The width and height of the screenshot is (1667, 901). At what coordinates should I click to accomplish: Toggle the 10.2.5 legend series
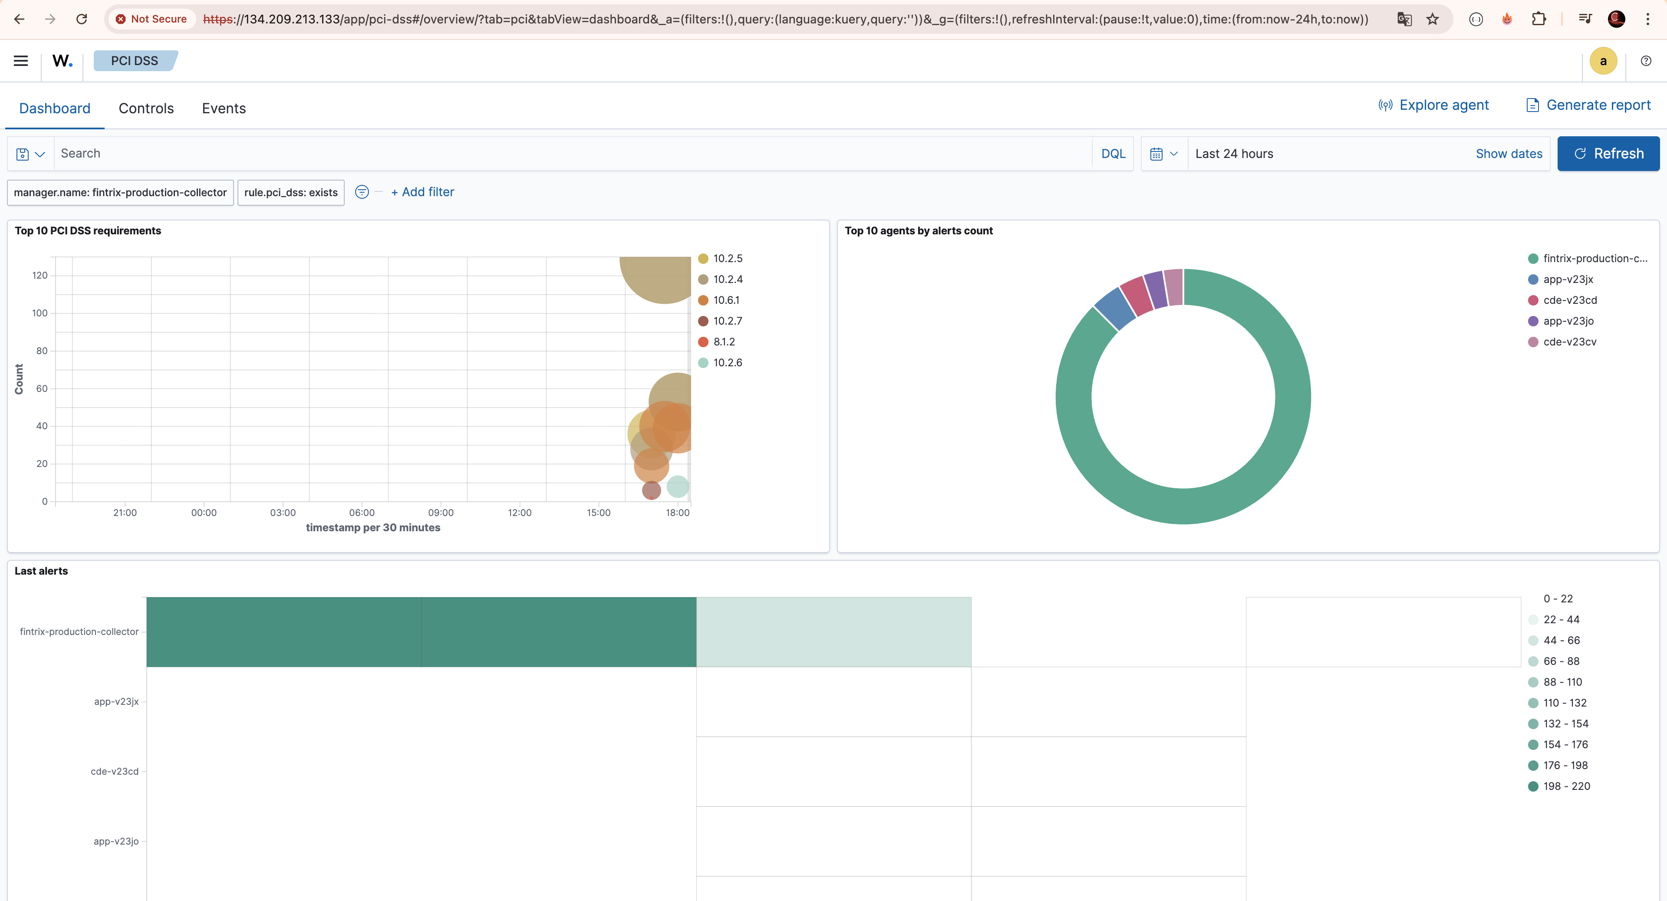(x=720, y=259)
